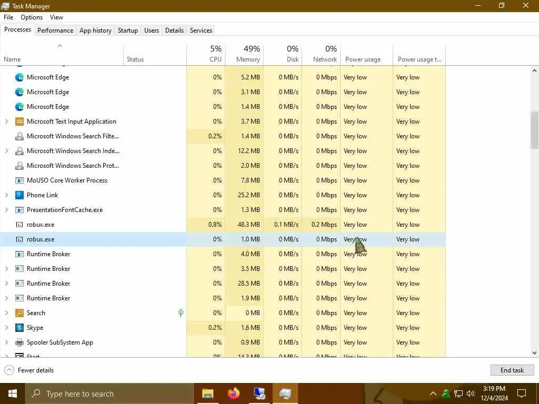Screen dimensions: 539x404
Task: Show hidden system tray icons chevron
Action: pos(433,393)
